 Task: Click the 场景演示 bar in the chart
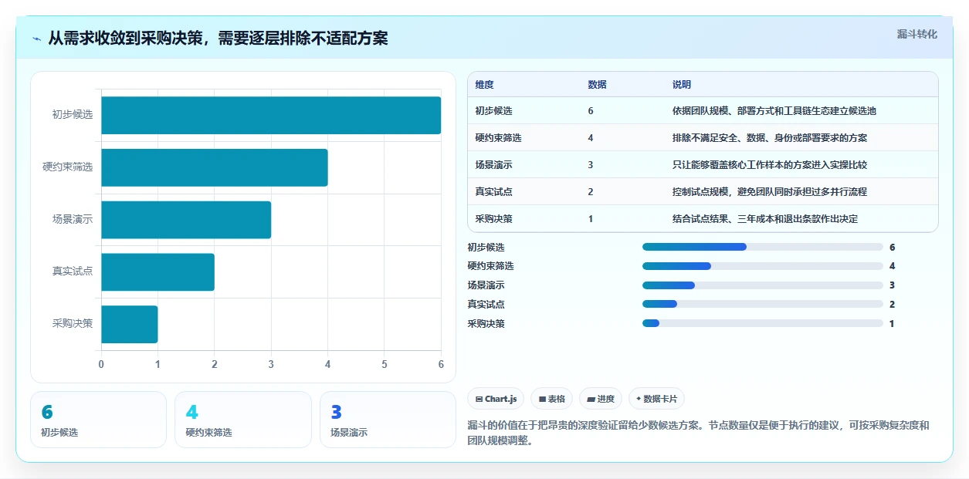coord(186,220)
